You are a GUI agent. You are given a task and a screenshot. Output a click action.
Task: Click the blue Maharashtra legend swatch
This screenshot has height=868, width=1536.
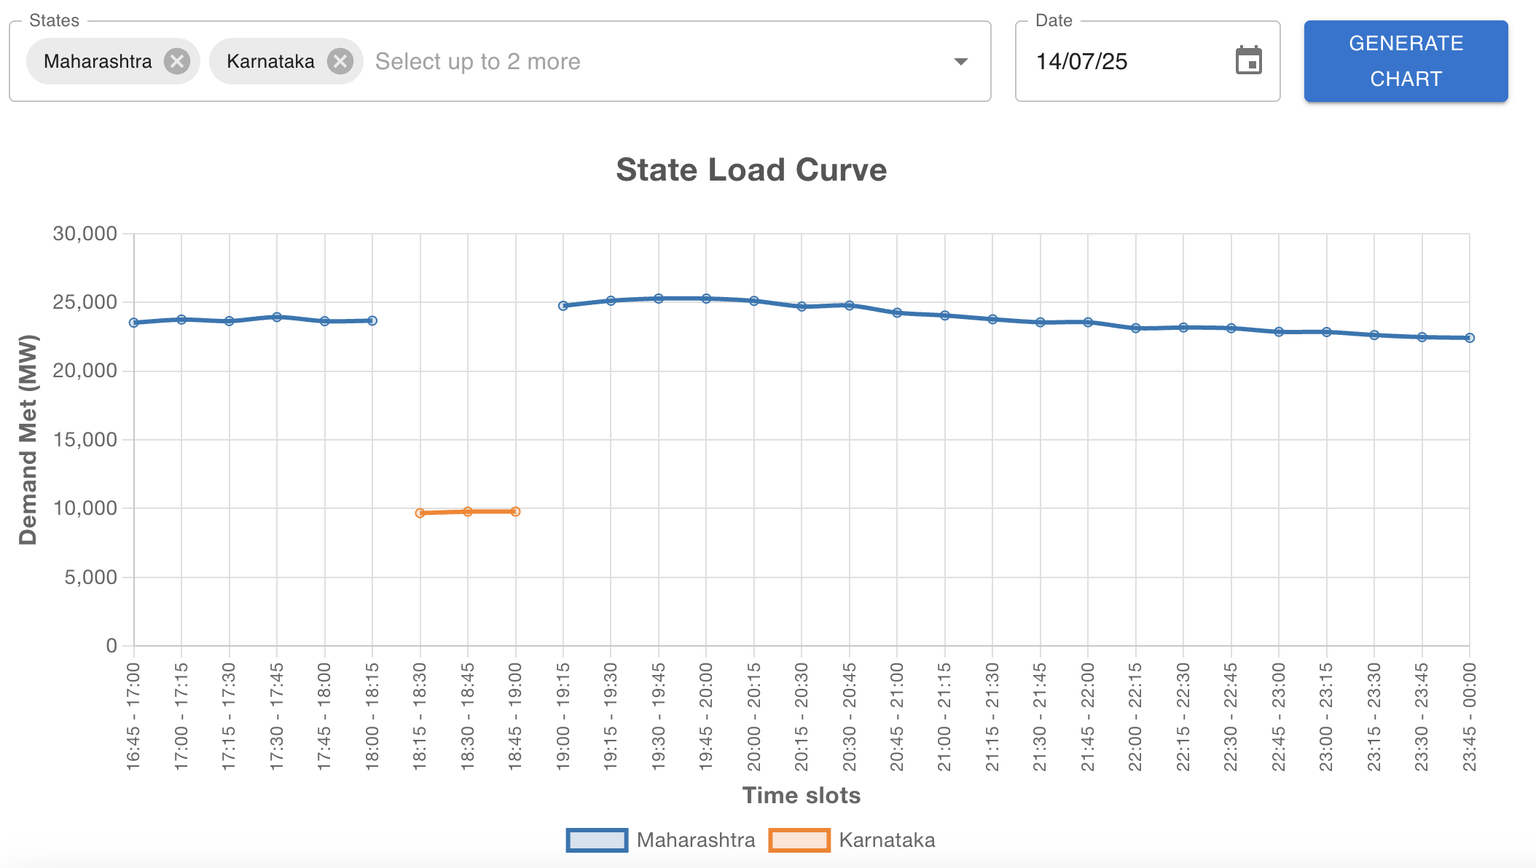coord(597,840)
